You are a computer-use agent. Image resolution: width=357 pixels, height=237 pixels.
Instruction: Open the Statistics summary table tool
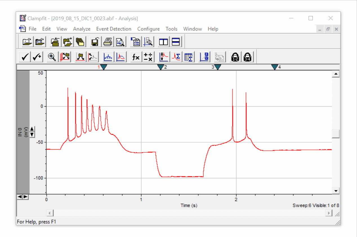pyautogui.click(x=188, y=57)
